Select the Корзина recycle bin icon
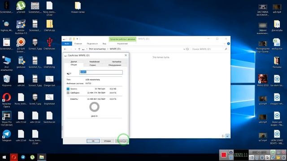Screen dimensions: 287x161 coord(7,80)
